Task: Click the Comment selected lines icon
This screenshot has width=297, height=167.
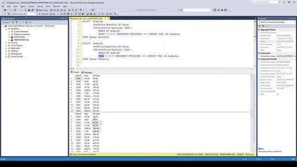Action: tap(99, 14)
